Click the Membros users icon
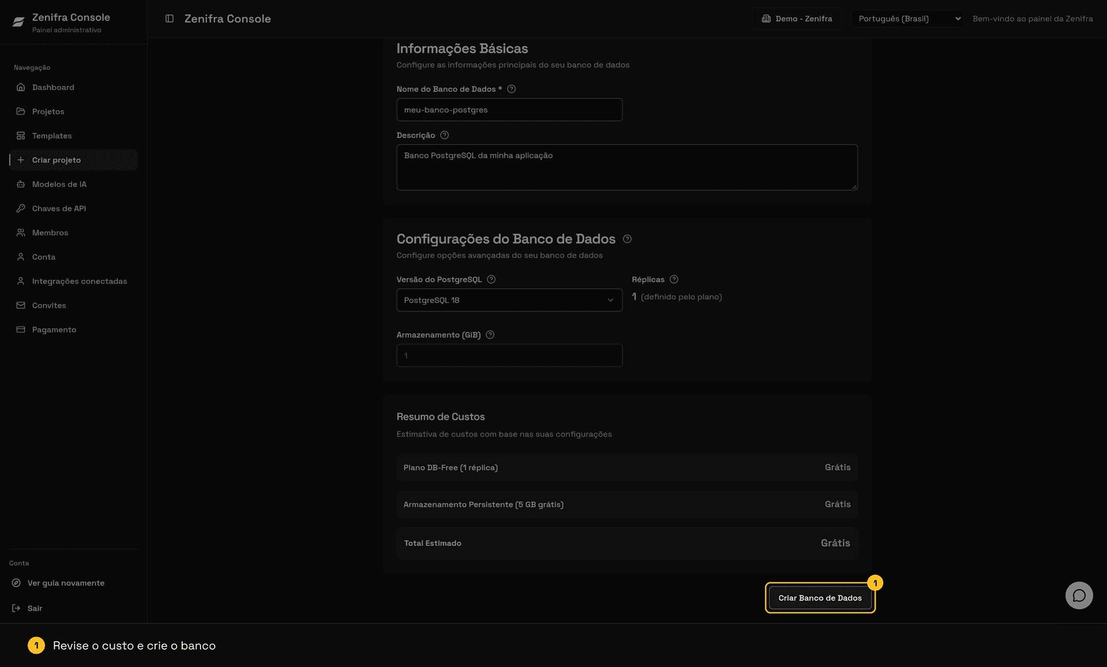 21,233
